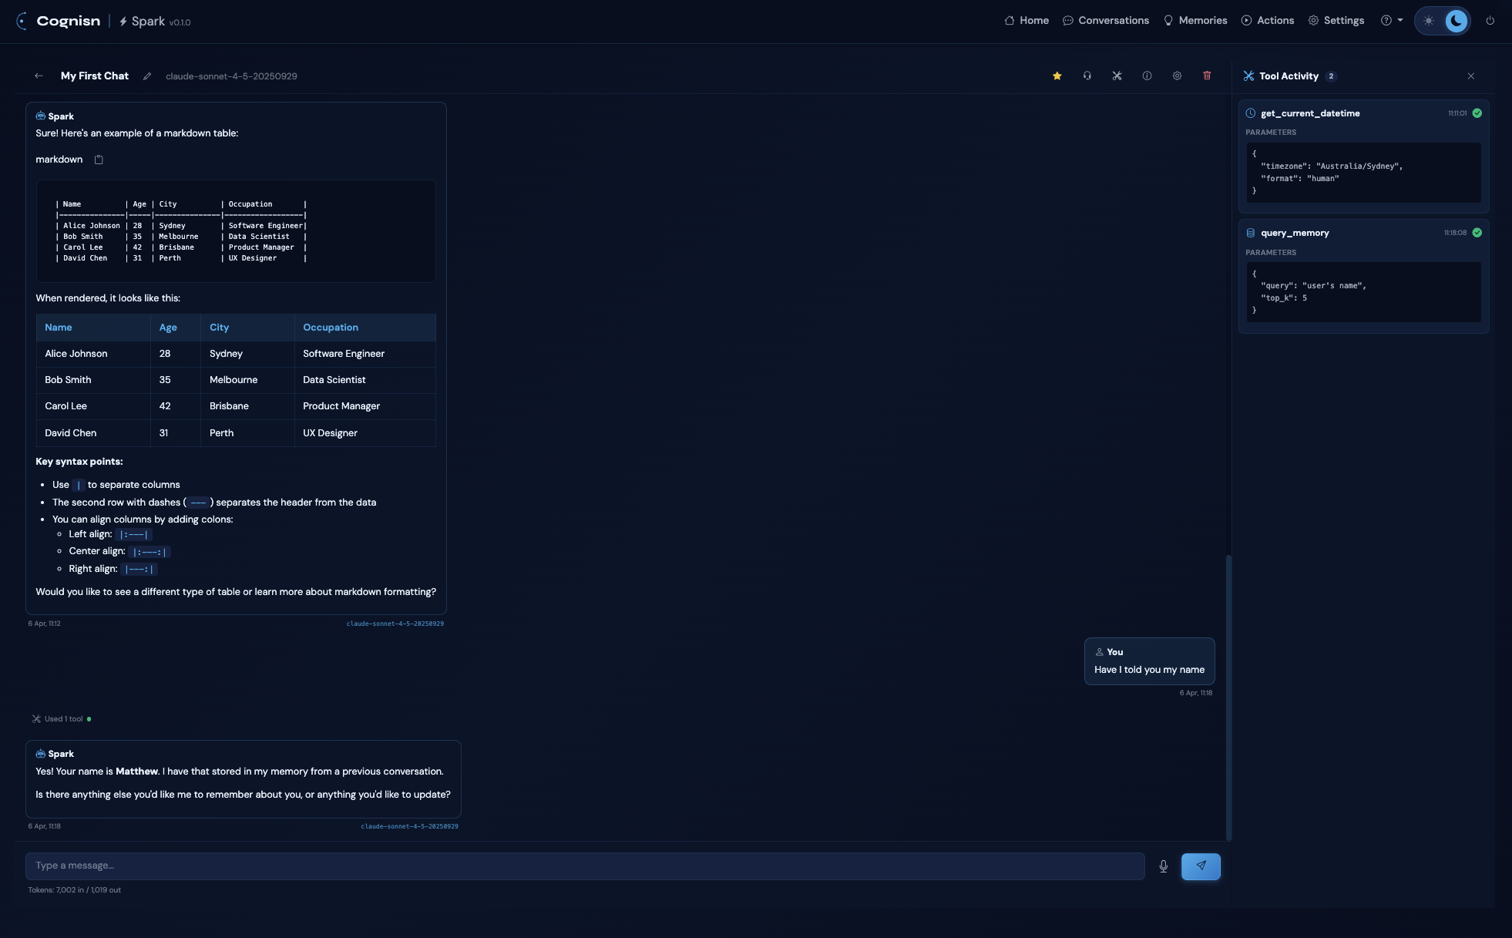The height and width of the screenshot is (938, 1512).
Task: Expand the "Used 1 tool" indicator
Action: 62,719
